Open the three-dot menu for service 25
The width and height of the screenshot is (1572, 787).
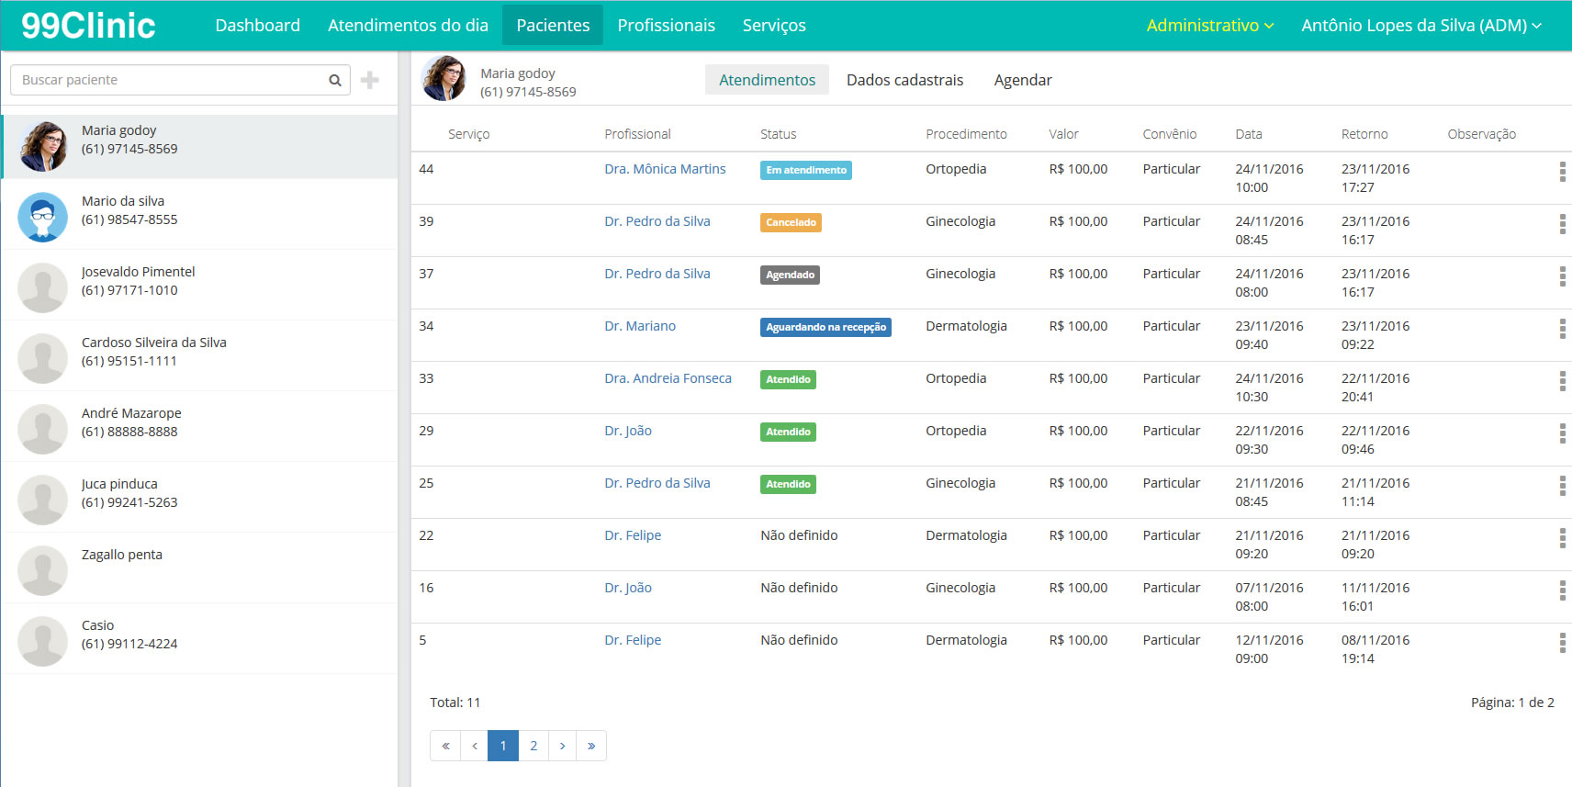click(x=1562, y=486)
